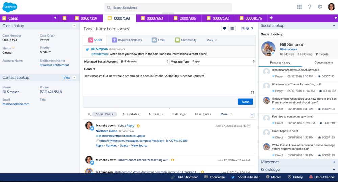The height and width of the screenshot is (182, 338).
Task: Open Managed Social Account dropdown
Action: pos(144,61)
